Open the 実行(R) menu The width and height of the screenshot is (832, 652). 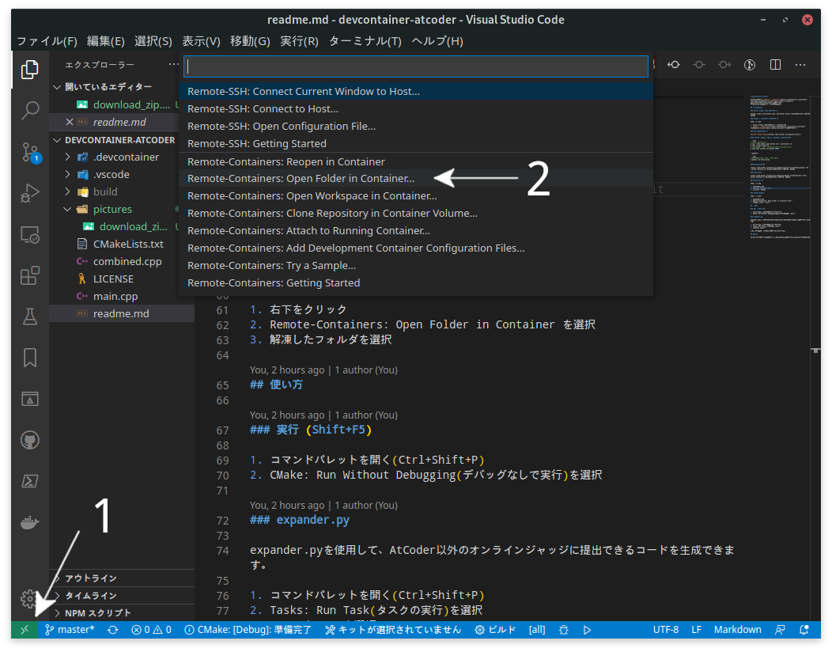[x=299, y=41]
